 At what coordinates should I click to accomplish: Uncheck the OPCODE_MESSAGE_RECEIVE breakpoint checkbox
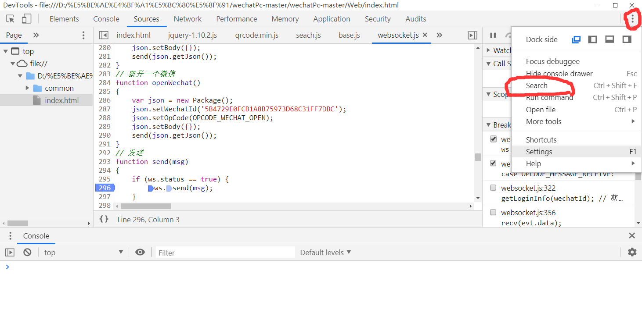(493, 164)
